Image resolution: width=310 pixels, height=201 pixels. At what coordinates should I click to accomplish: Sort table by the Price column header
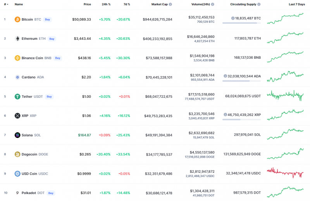(87, 4)
